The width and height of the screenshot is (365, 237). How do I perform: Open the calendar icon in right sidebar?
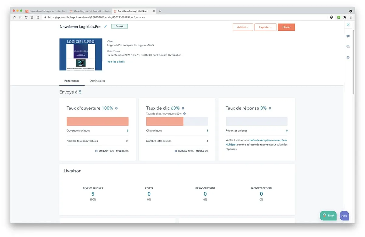click(x=348, y=58)
